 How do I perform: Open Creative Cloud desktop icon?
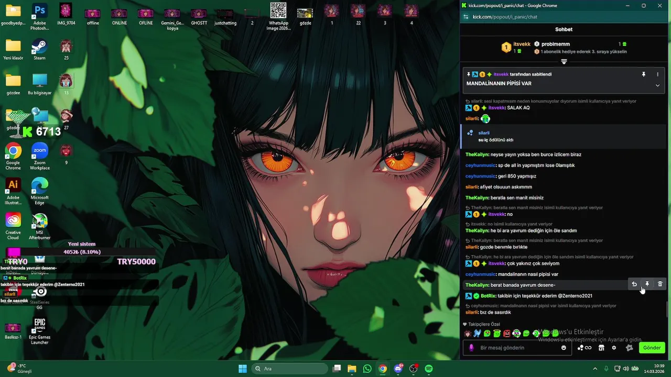pos(13,226)
